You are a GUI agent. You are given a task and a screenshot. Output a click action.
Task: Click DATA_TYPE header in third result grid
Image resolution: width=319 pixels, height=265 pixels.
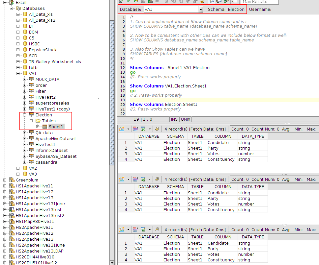point(253,237)
